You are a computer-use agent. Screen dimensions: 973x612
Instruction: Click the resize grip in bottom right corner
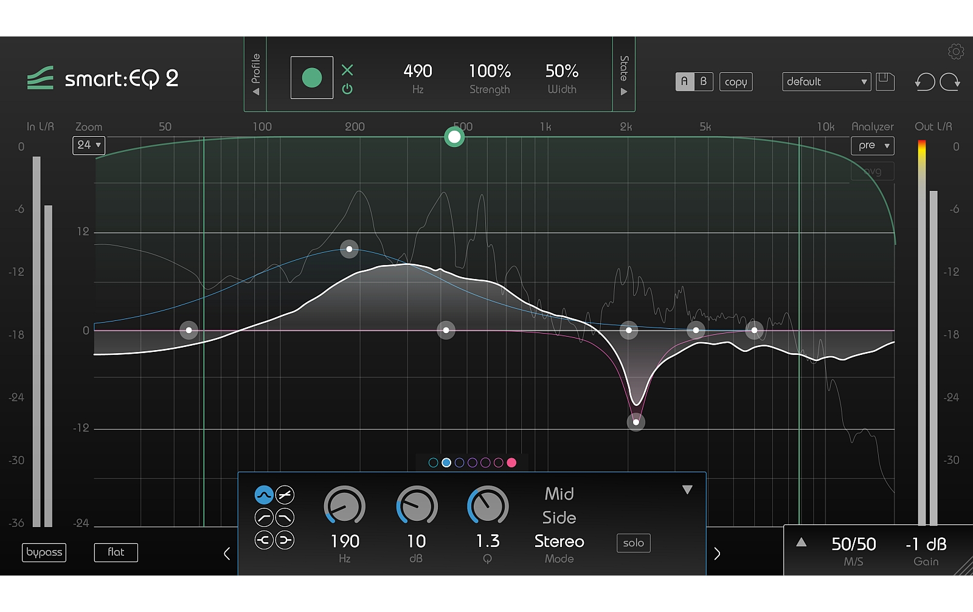click(x=963, y=566)
